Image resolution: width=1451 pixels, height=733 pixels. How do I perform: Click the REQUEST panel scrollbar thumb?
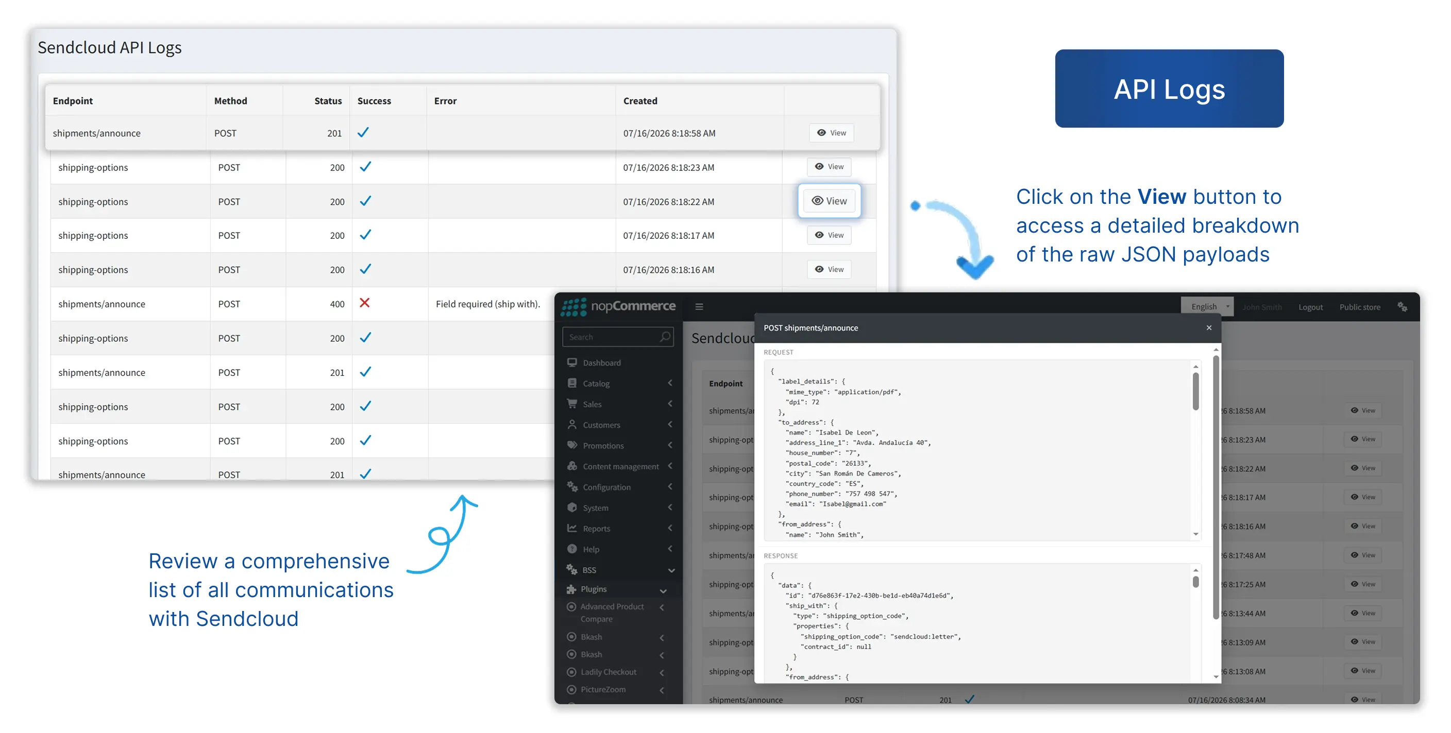[1195, 392]
